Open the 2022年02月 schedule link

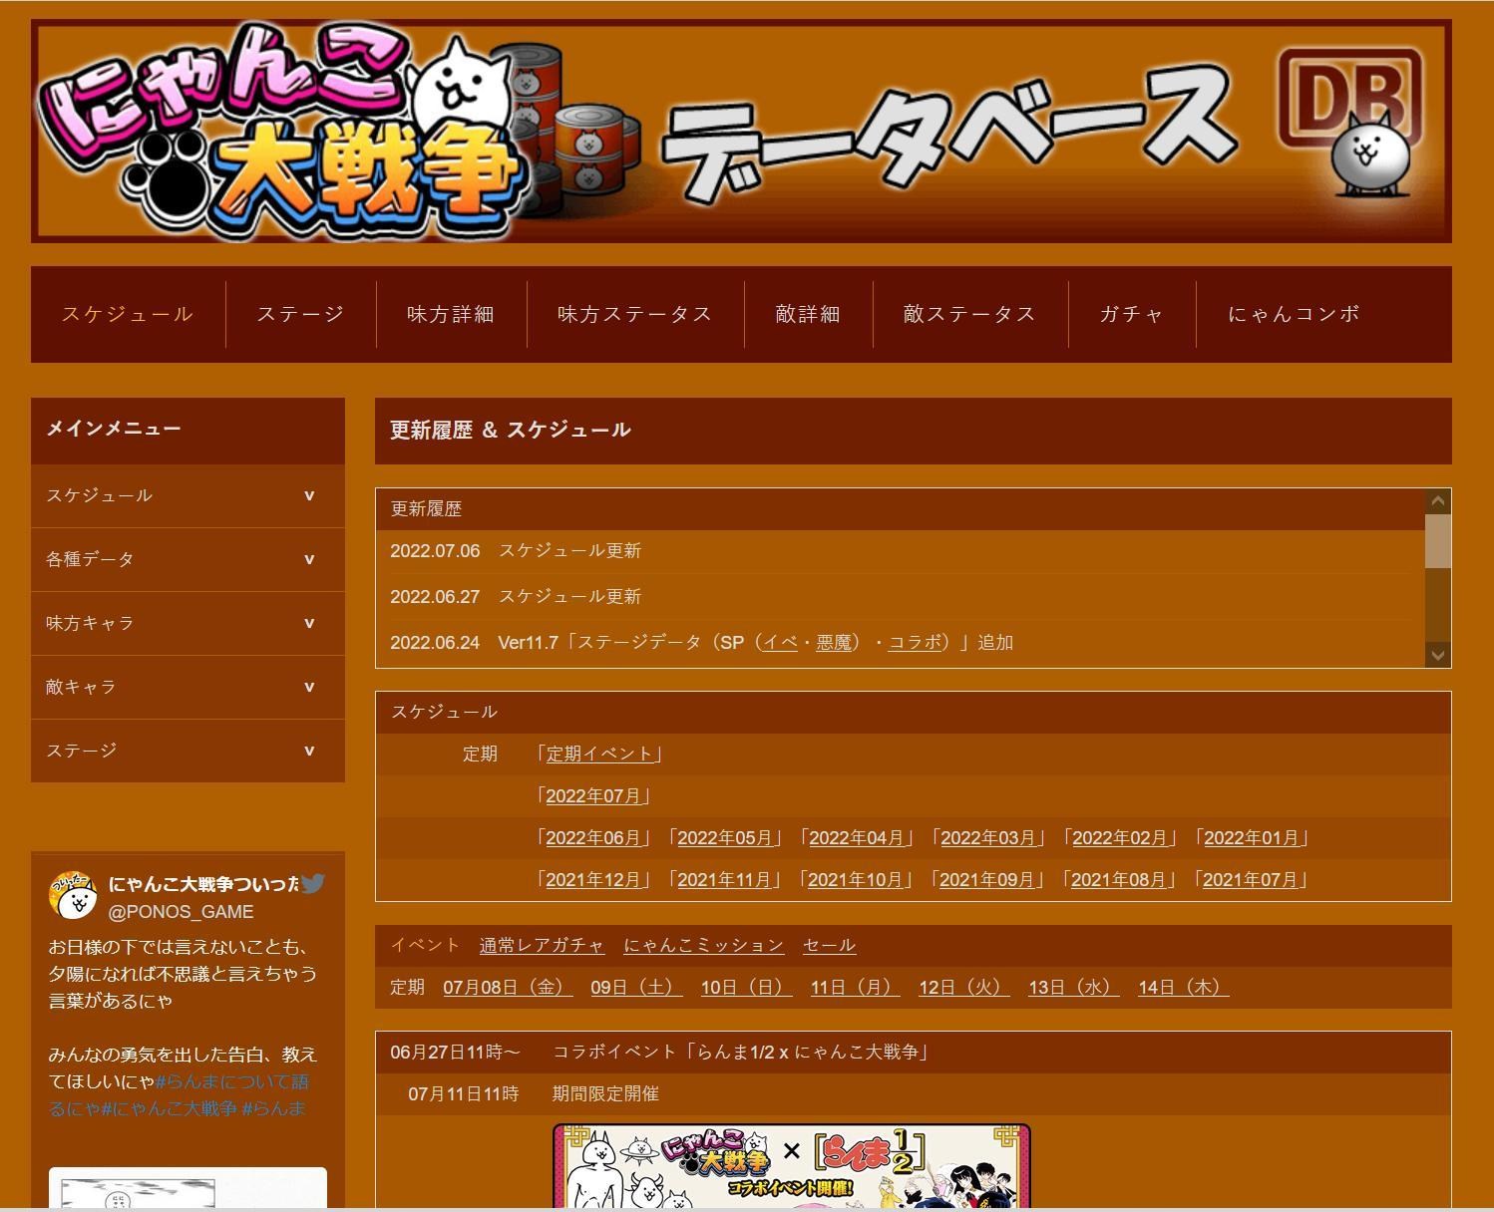(1120, 838)
